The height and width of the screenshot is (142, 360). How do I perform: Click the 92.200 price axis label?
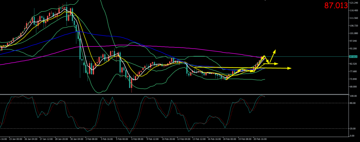click(x=353, y=49)
